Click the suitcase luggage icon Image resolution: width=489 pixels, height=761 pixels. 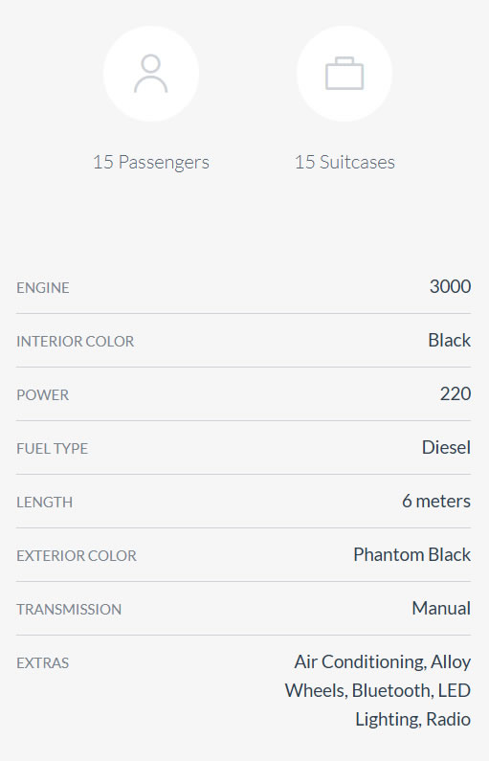[x=345, y=74]
